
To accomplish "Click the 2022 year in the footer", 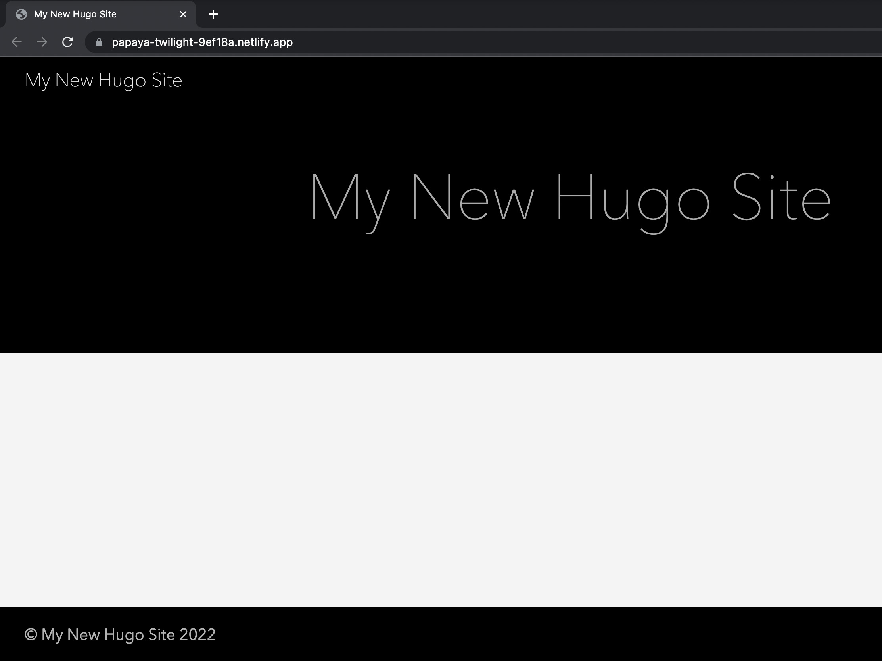I will 197,634.
